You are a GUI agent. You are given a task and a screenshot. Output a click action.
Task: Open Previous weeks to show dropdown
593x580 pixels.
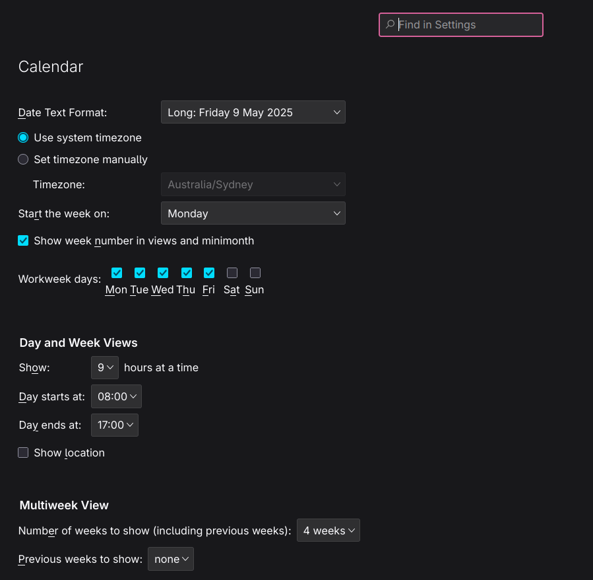[171, 559]
